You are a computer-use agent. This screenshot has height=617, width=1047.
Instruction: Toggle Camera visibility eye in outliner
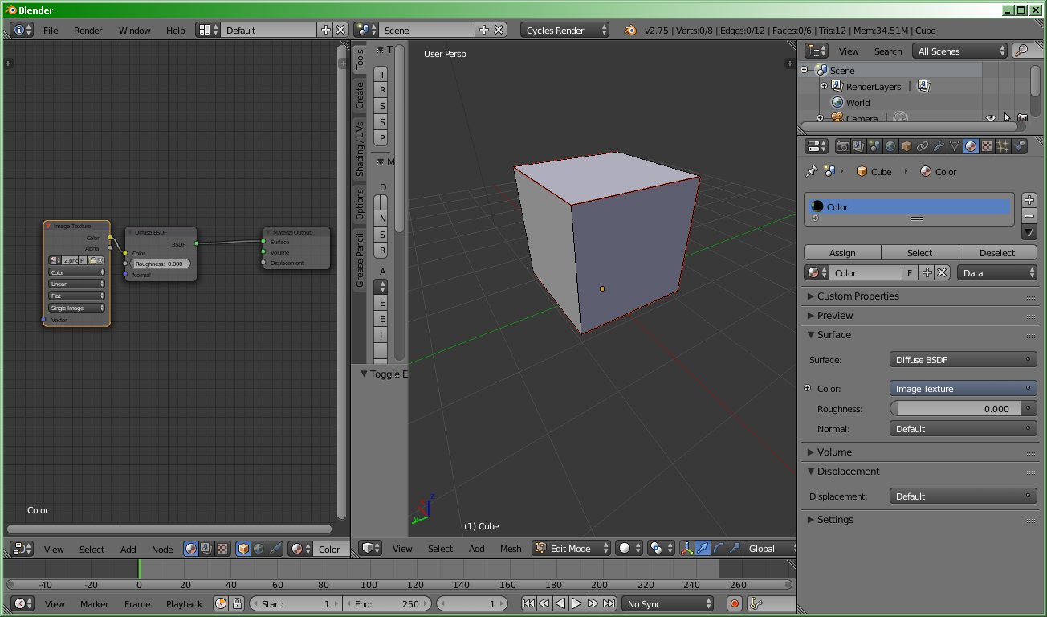pos(991,118)
